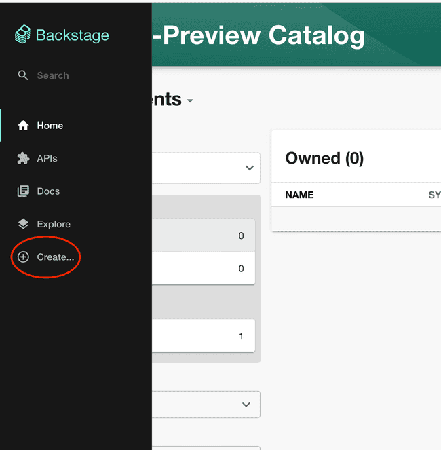This screenshot has height=450, width=441.
Task: Click the Backstage logo icon
Action: (22, 34)
